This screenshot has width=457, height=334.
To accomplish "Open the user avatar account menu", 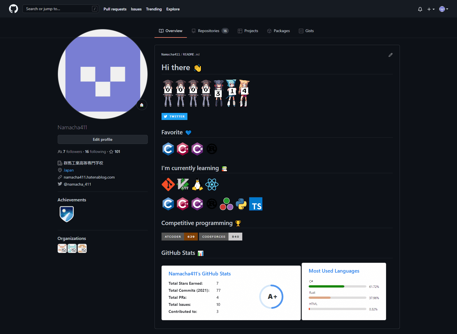I will (x=443, y=9).
